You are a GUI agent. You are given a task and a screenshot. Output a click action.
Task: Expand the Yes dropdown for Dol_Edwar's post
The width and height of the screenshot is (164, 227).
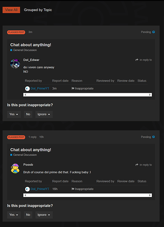point(14,114)
